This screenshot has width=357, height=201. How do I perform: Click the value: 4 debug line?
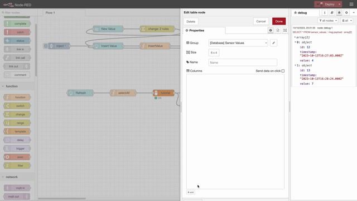pyautogui.click(x=307, y=61)
